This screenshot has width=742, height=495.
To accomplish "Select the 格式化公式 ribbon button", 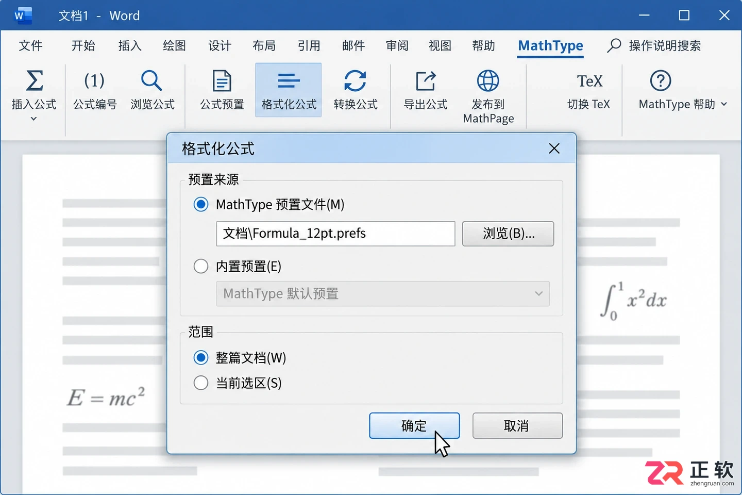I will [x=289, y=90].
